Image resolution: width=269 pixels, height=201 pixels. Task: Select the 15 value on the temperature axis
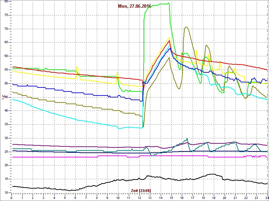pyautogui.click(x=6, y=179)
